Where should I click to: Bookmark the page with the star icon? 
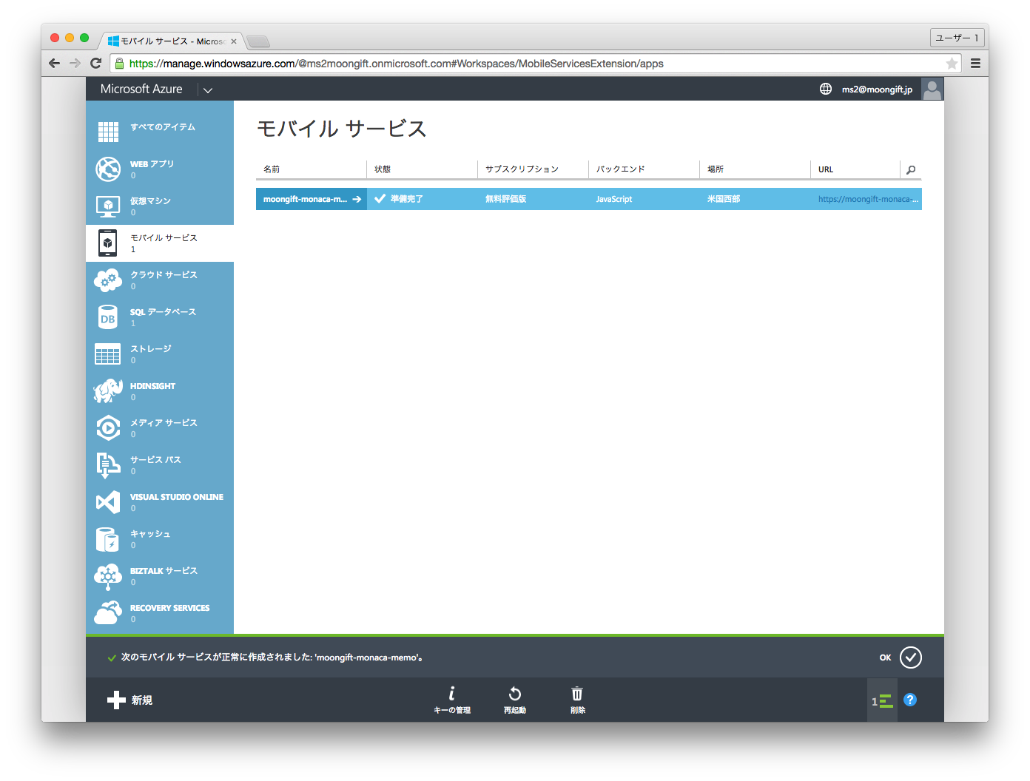[952, 64]
